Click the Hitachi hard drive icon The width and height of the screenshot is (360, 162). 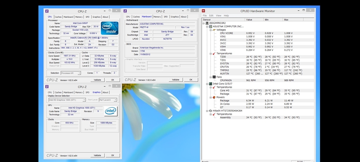[x=210, y=111]
